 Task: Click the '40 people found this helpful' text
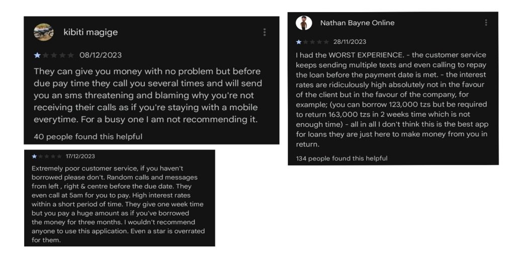(x=88, y=137)
